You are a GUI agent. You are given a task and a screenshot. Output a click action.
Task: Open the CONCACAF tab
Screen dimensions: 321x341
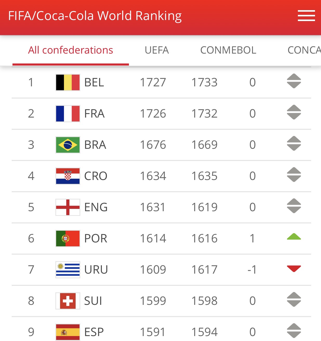click(304, 50)
